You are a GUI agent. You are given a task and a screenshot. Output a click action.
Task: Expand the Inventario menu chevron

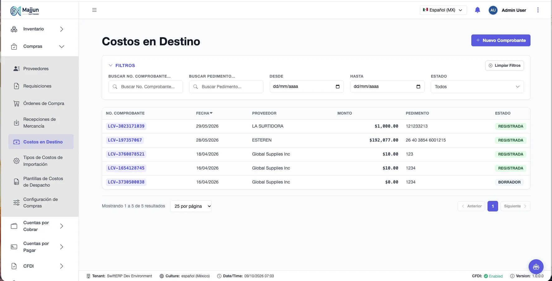point(62,29)
